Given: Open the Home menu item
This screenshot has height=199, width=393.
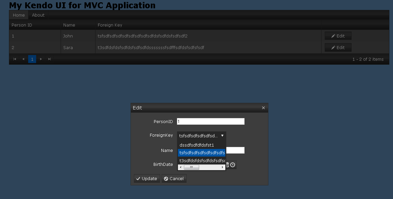Looking at the screenshot, I should click(19, 15).
